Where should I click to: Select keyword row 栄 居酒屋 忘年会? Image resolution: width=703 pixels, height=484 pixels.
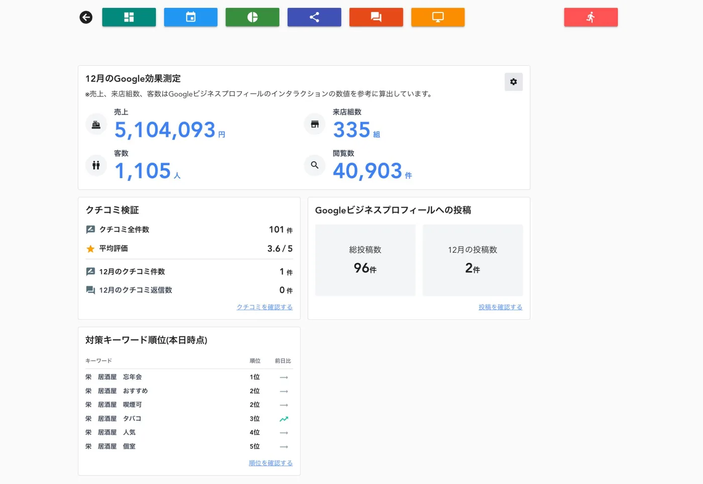click(x=189, y=377)
